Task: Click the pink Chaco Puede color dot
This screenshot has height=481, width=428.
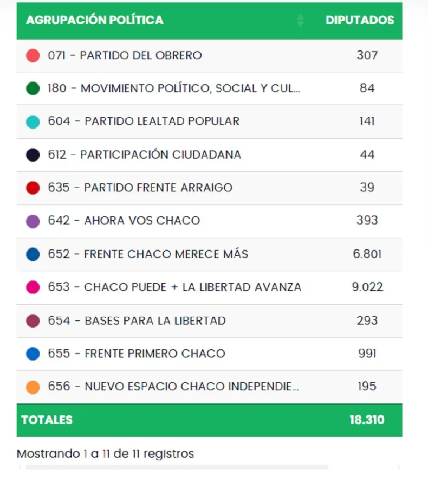Action: click(33, 287)
